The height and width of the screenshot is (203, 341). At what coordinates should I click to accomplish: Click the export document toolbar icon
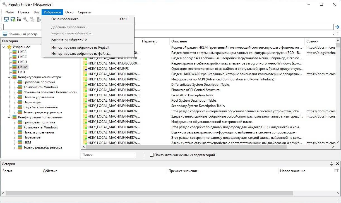[x=39, y=19]
